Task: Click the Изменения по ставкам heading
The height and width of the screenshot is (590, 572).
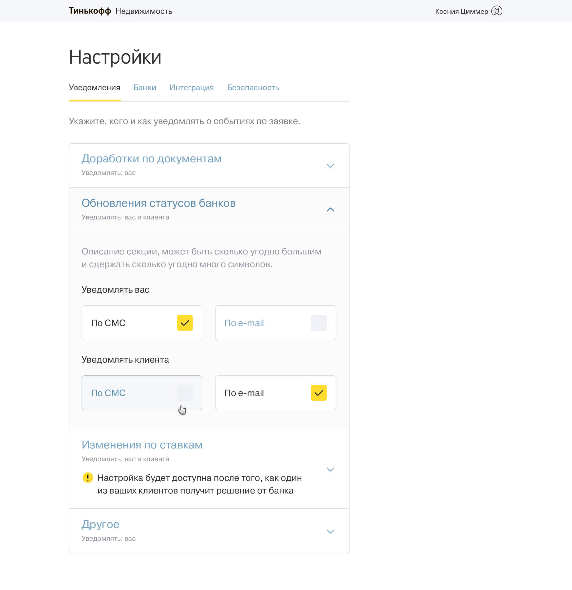Action: click(x=142, y=445)
